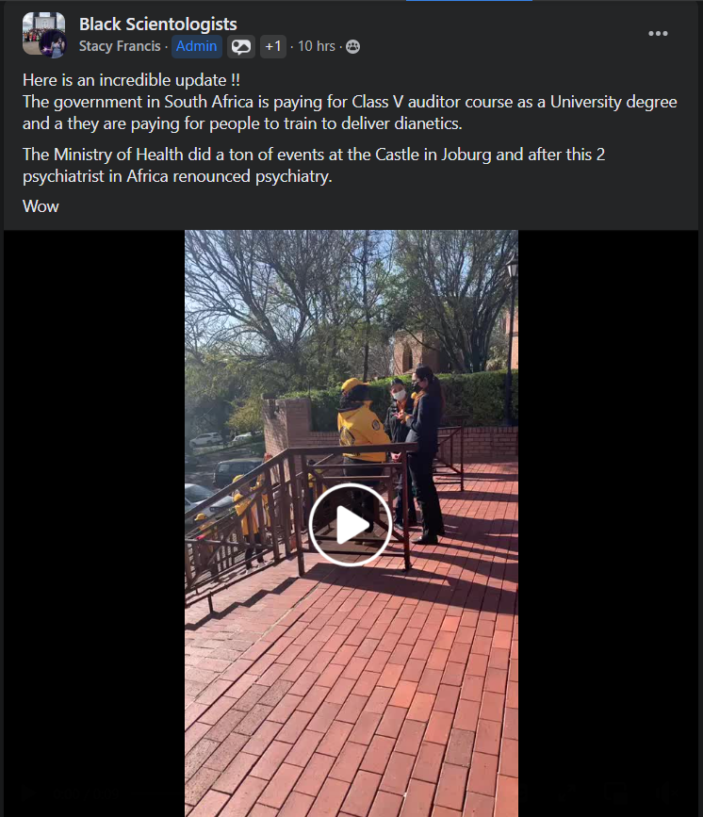Play the video in the post
The width and height of the screenshot is (703, 817).
(x=351, y=525)
